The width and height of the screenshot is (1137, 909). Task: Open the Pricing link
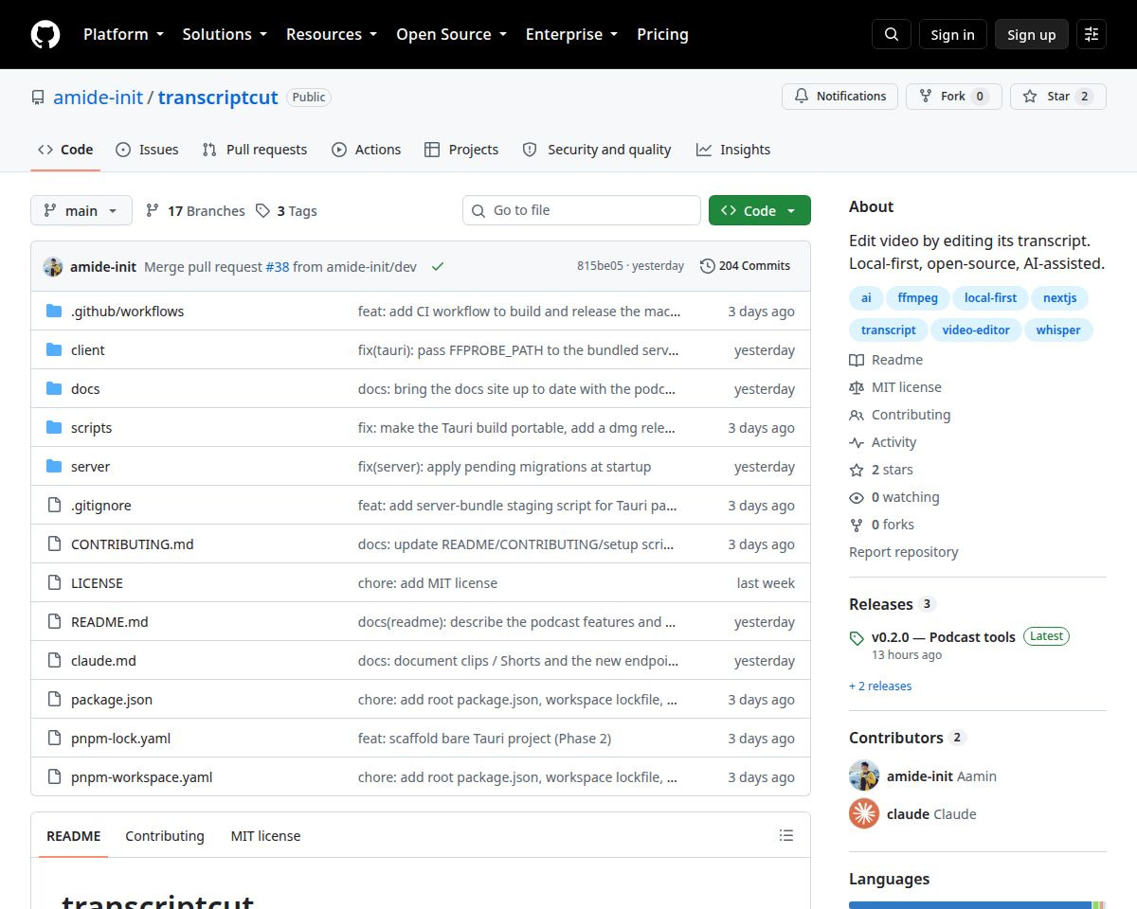[662, 34]
